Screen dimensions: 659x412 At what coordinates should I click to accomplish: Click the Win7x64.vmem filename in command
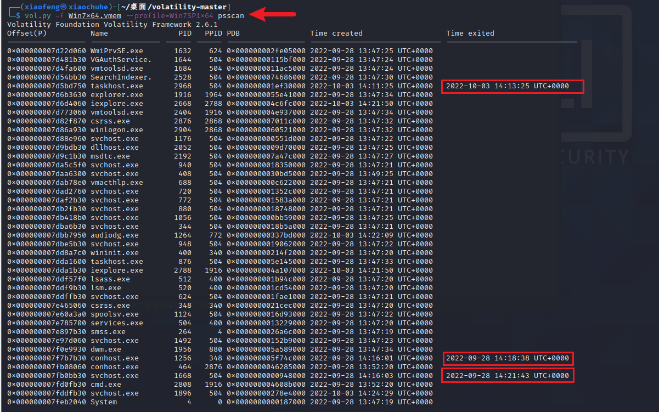(95, 16)
